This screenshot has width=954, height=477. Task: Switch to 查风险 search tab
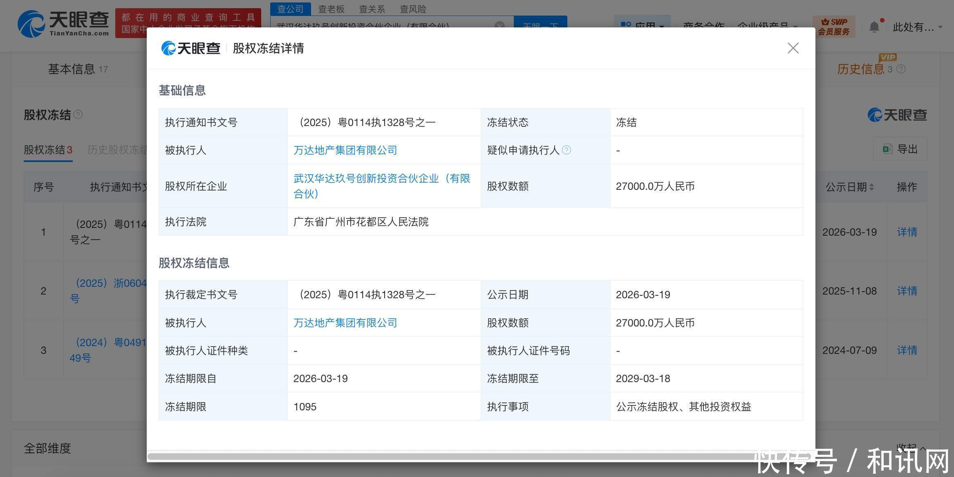click(413, 9)
